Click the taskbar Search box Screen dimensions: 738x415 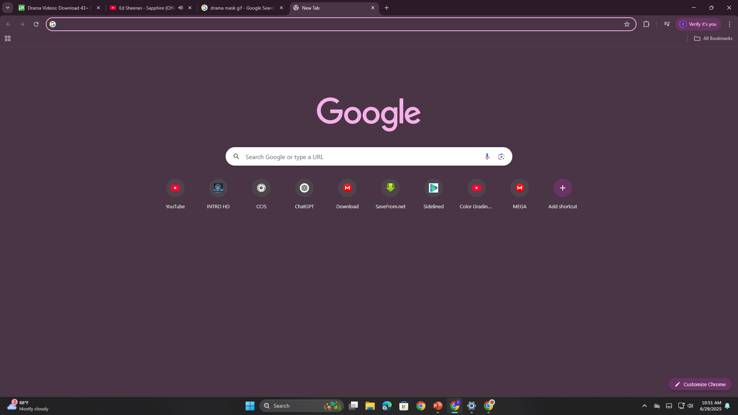302,406
